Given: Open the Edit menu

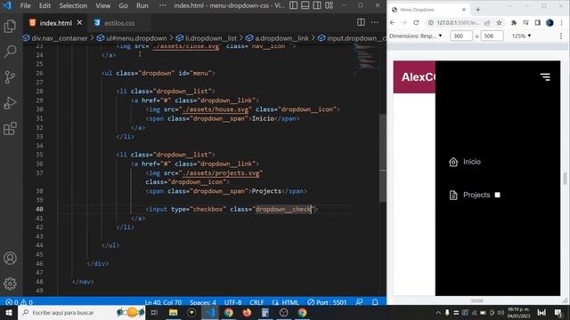Looking at the screenshot, I should pyautogui.click(x=45, y=5).
